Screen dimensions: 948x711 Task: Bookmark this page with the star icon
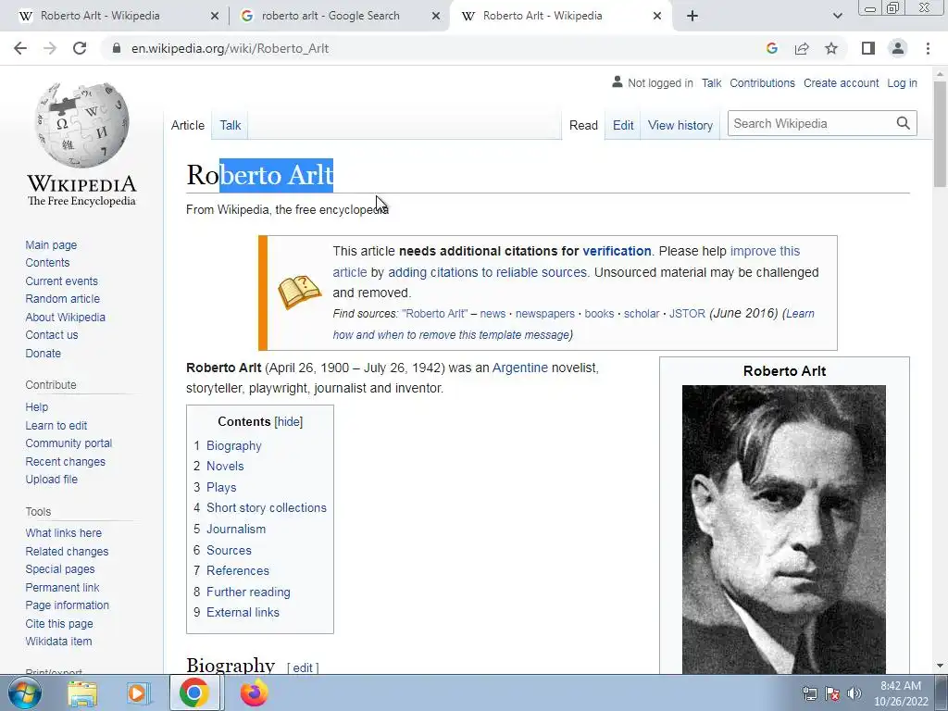(831, 48)
